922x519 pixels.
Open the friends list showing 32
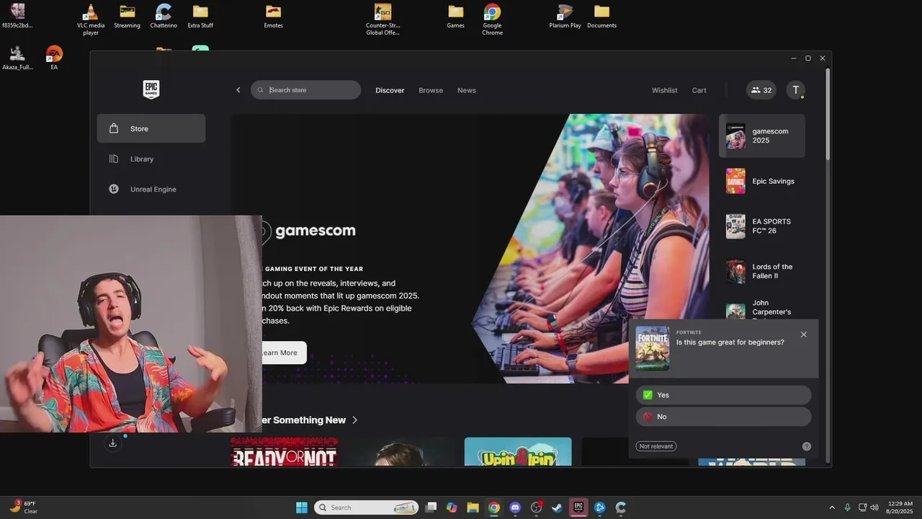coord(761,90)
